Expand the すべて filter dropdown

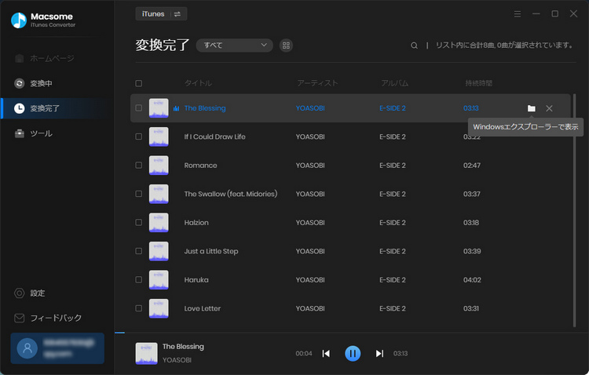[x=234, y=46]
